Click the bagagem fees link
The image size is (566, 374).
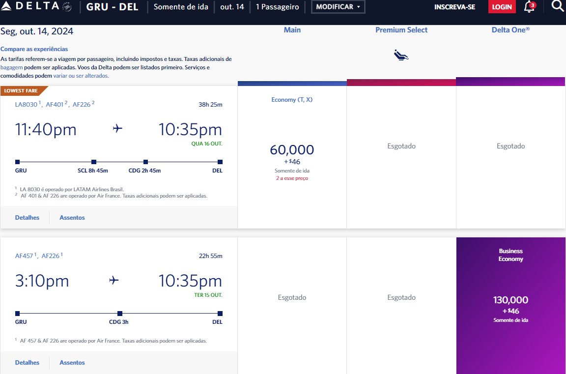coord(12,67)
